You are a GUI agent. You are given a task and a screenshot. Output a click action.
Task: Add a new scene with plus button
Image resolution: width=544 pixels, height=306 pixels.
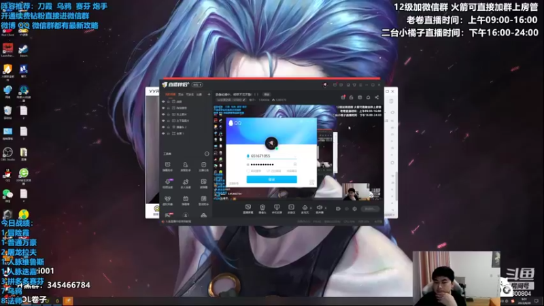tap(209, 95)
